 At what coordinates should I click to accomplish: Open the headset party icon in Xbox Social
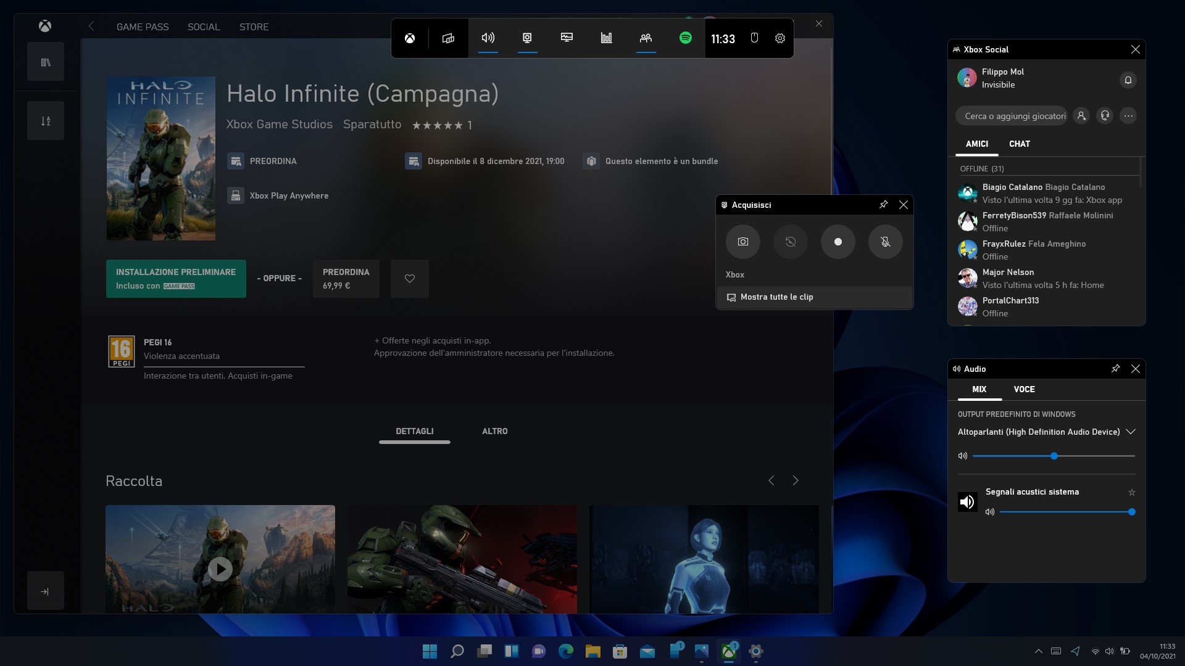pyautogui.click(x=1105, y=116)
